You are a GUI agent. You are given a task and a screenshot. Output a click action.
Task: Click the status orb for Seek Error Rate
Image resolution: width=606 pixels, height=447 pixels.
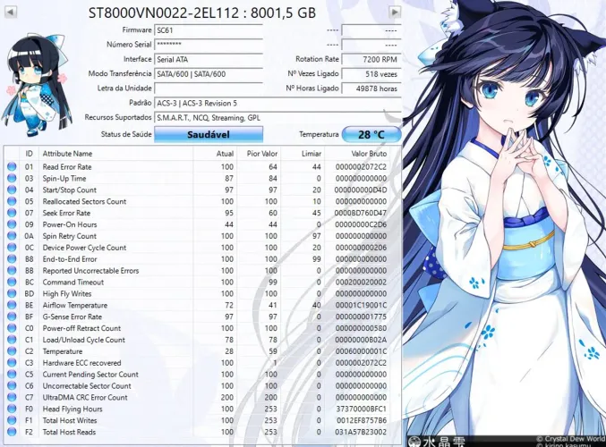12,213
